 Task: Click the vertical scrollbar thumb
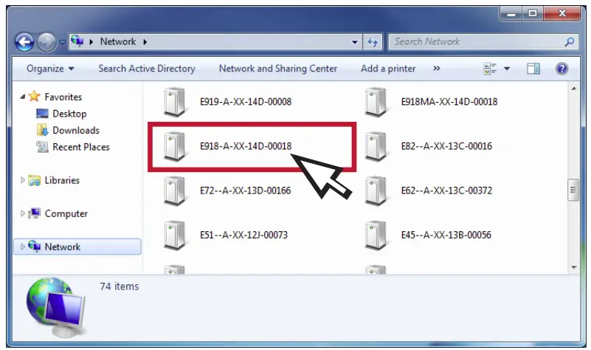coord(573,190)
